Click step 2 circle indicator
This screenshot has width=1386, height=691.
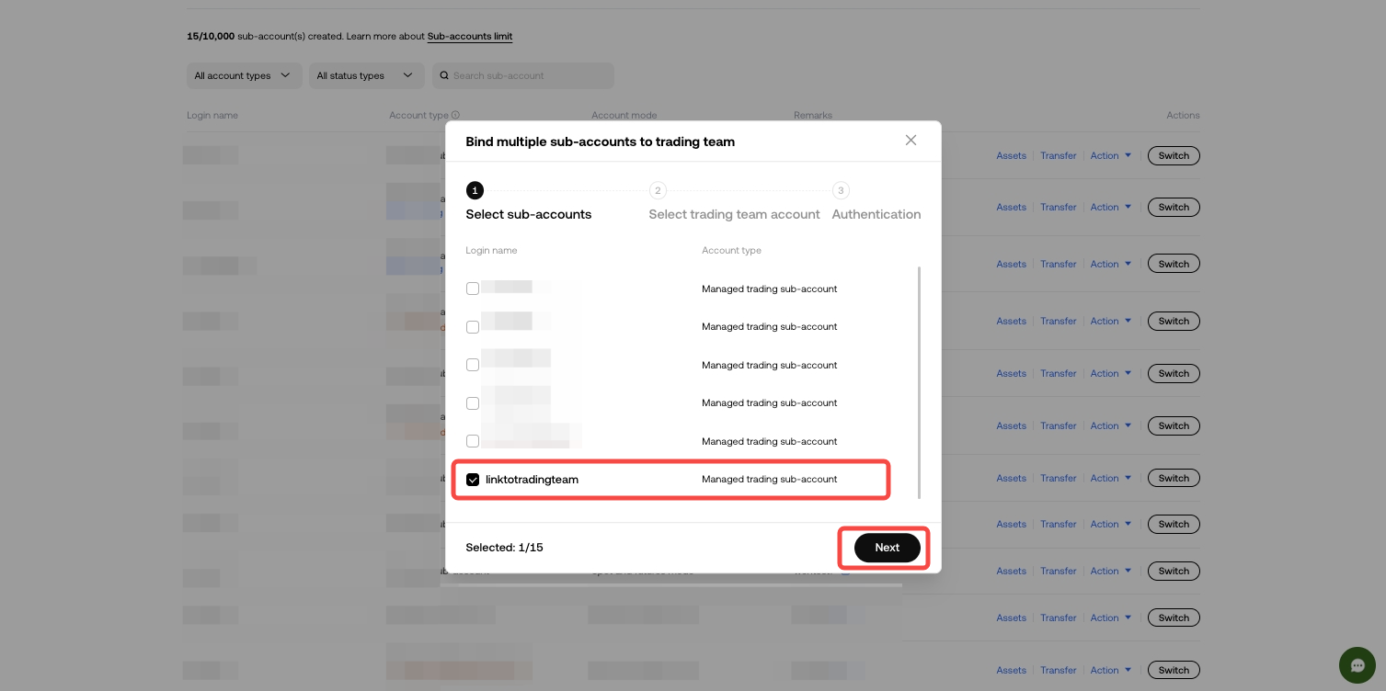pyautogui.click(x=658, y=190)
